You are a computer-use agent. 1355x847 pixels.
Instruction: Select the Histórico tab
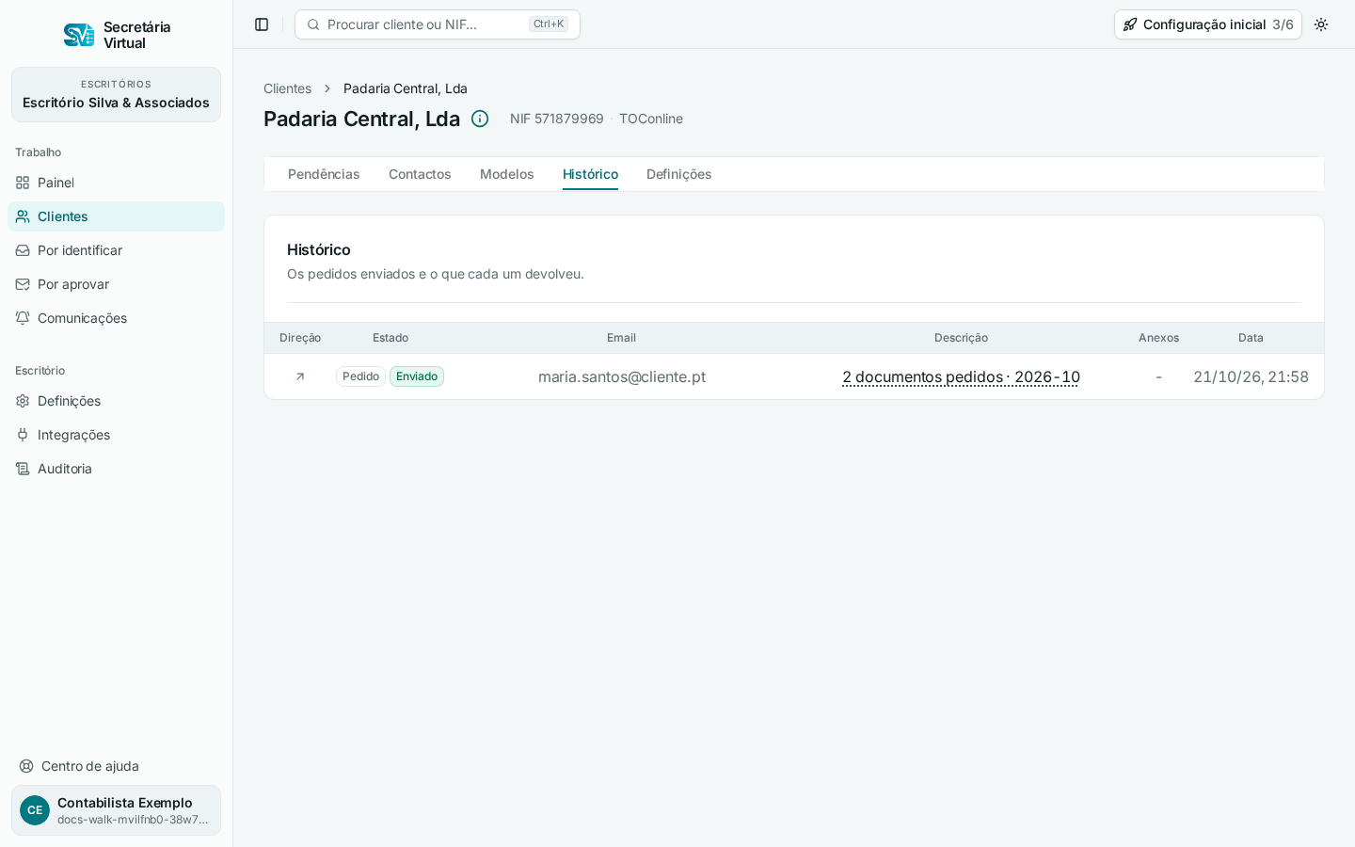pyautogui.click(x=590, y=174)
